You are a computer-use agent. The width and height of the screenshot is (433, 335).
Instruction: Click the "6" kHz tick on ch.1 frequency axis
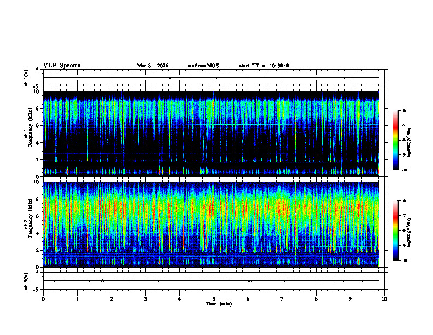coord(38,125)
